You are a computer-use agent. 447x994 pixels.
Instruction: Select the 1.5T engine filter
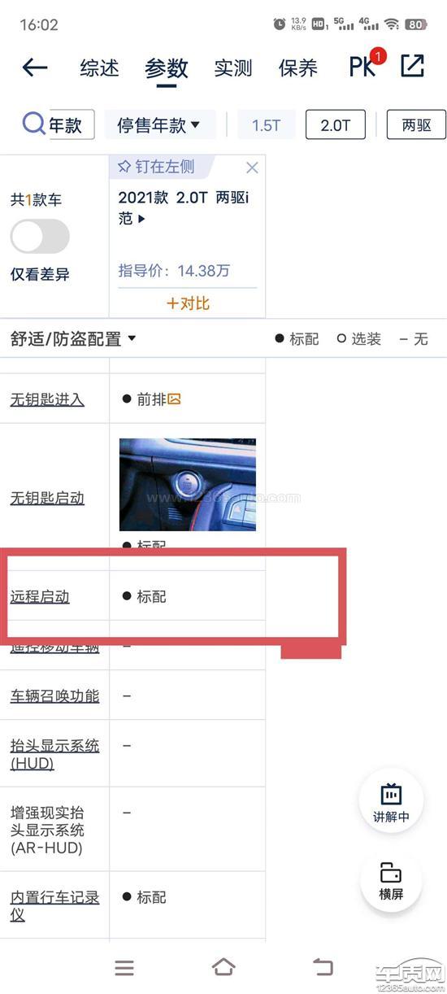pos(267,125)
